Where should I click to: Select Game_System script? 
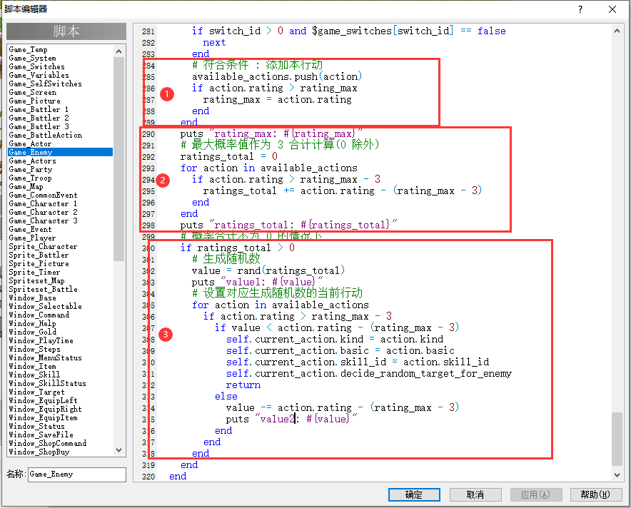pos(33,58)
